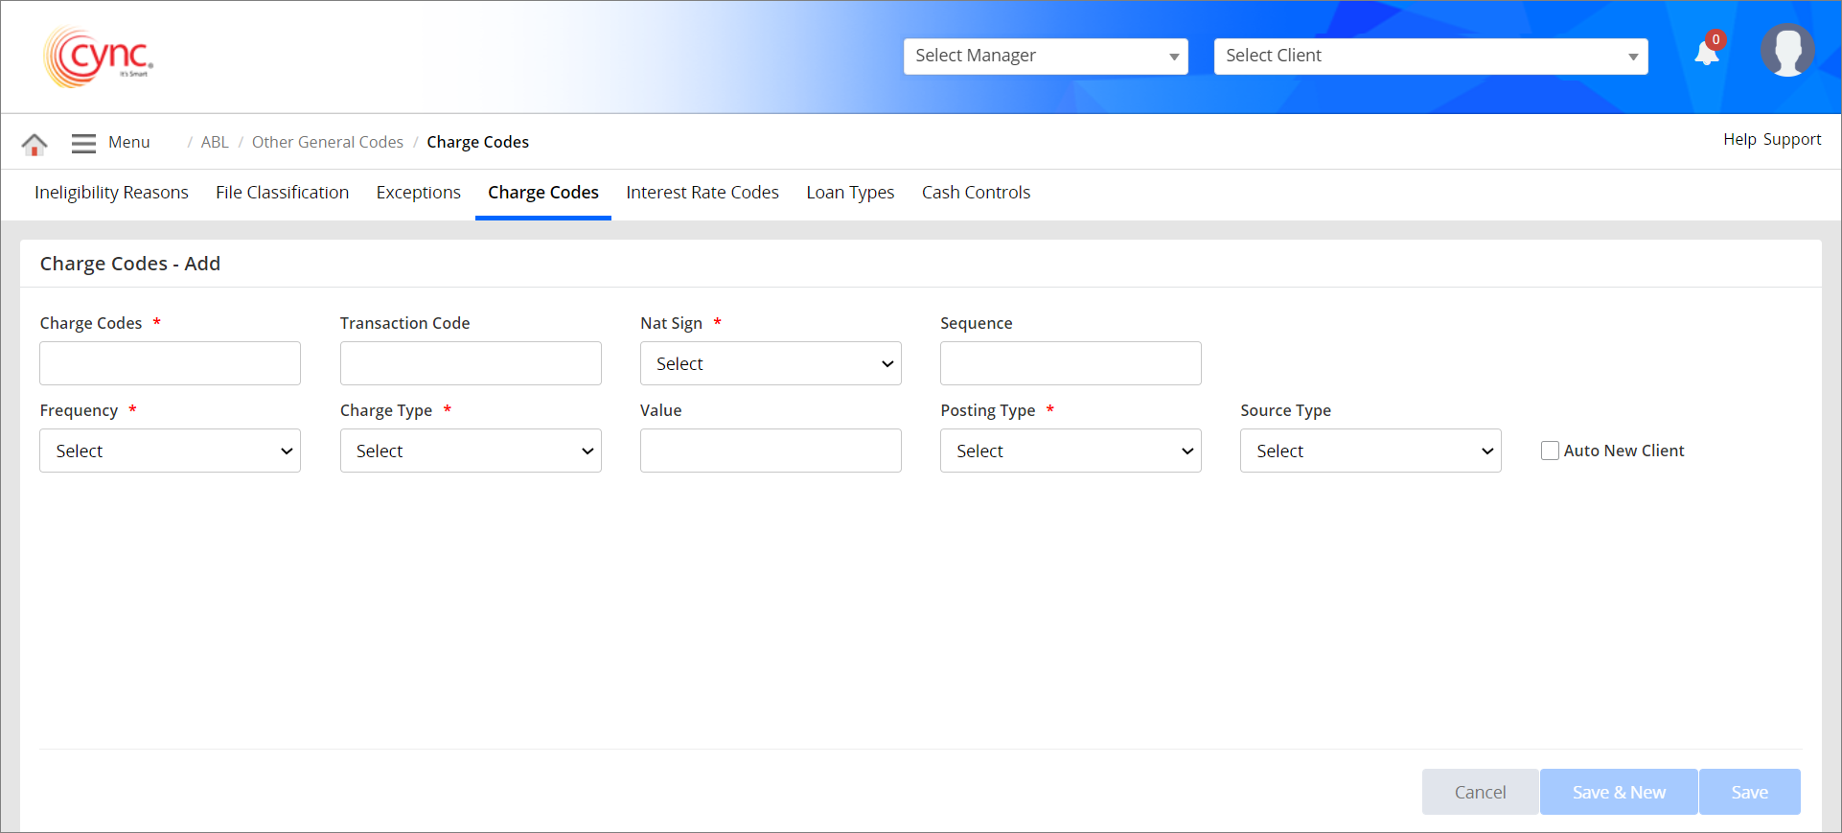Switch to the Interest Rate Codes tab
1842x833 pixels.
click(702, 193)
